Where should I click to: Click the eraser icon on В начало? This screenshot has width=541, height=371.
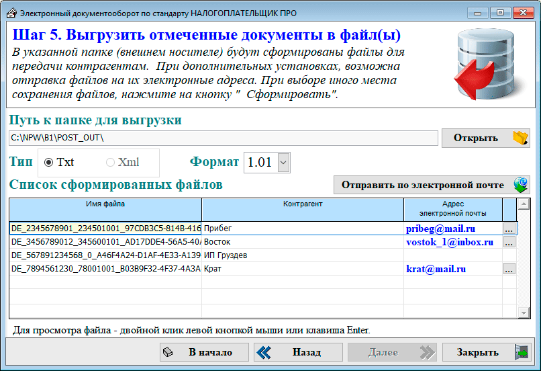pyautogui.click(x=168, y=352)
